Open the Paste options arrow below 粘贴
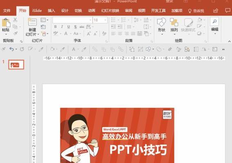The height and width of the screenshot is (163, 232). click(x=6, y=34)
